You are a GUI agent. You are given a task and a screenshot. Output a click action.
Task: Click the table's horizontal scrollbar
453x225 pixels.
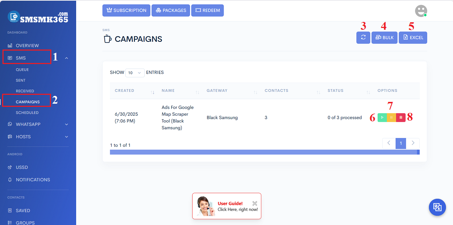[265, 152]
